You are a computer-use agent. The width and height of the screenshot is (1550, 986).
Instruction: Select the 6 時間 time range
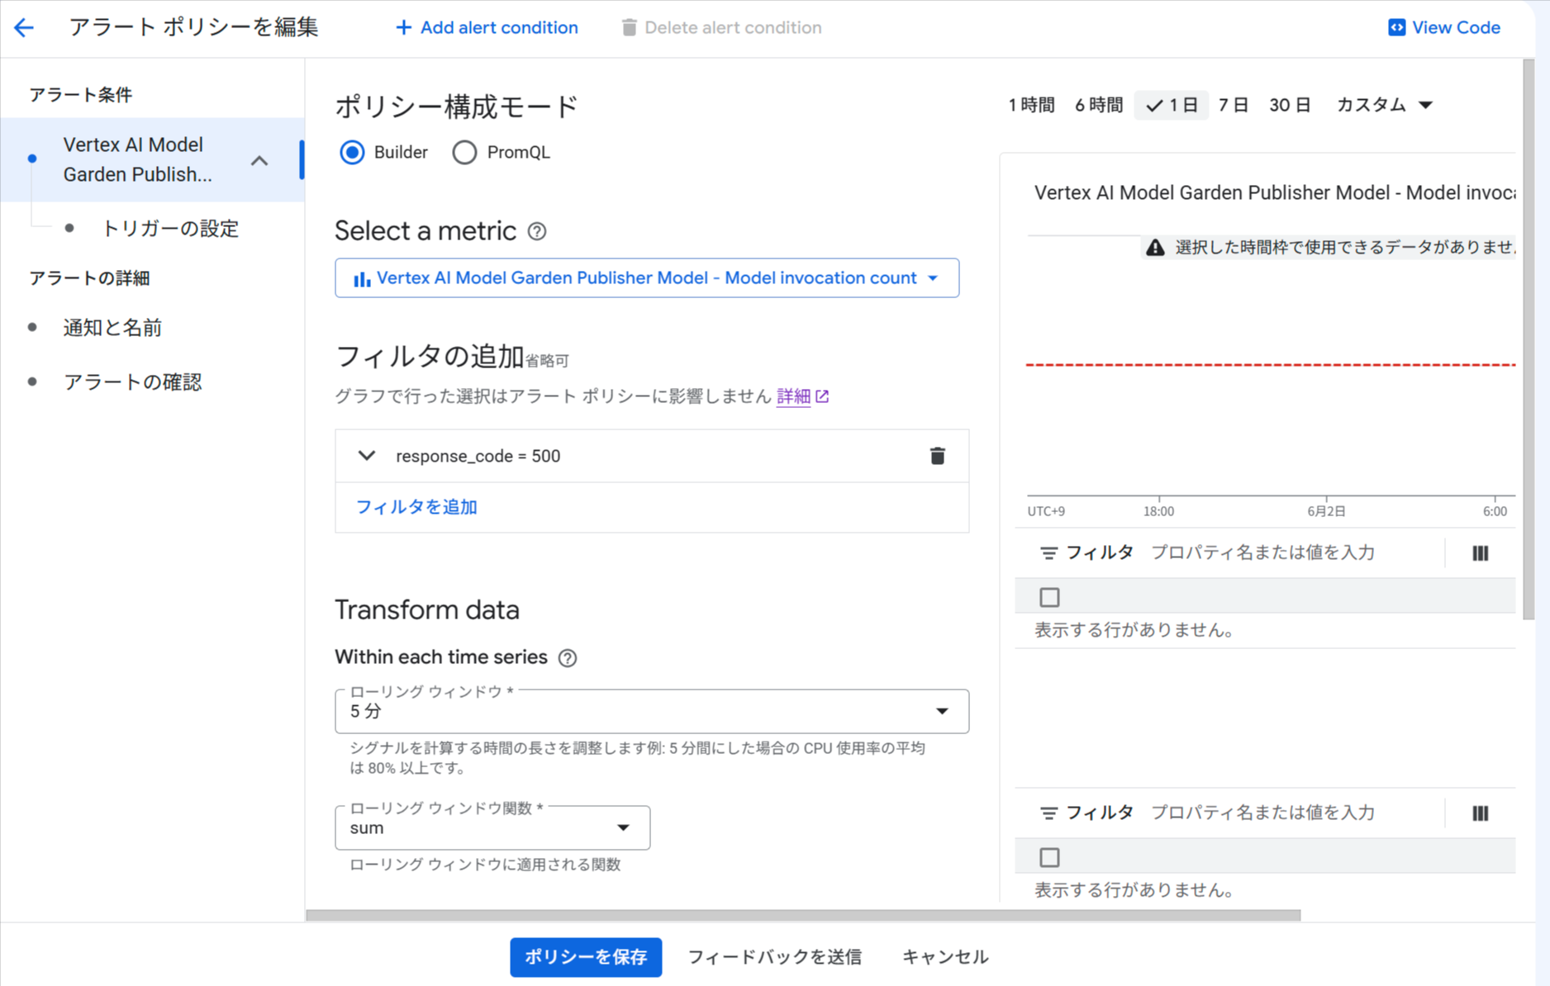1098,105
